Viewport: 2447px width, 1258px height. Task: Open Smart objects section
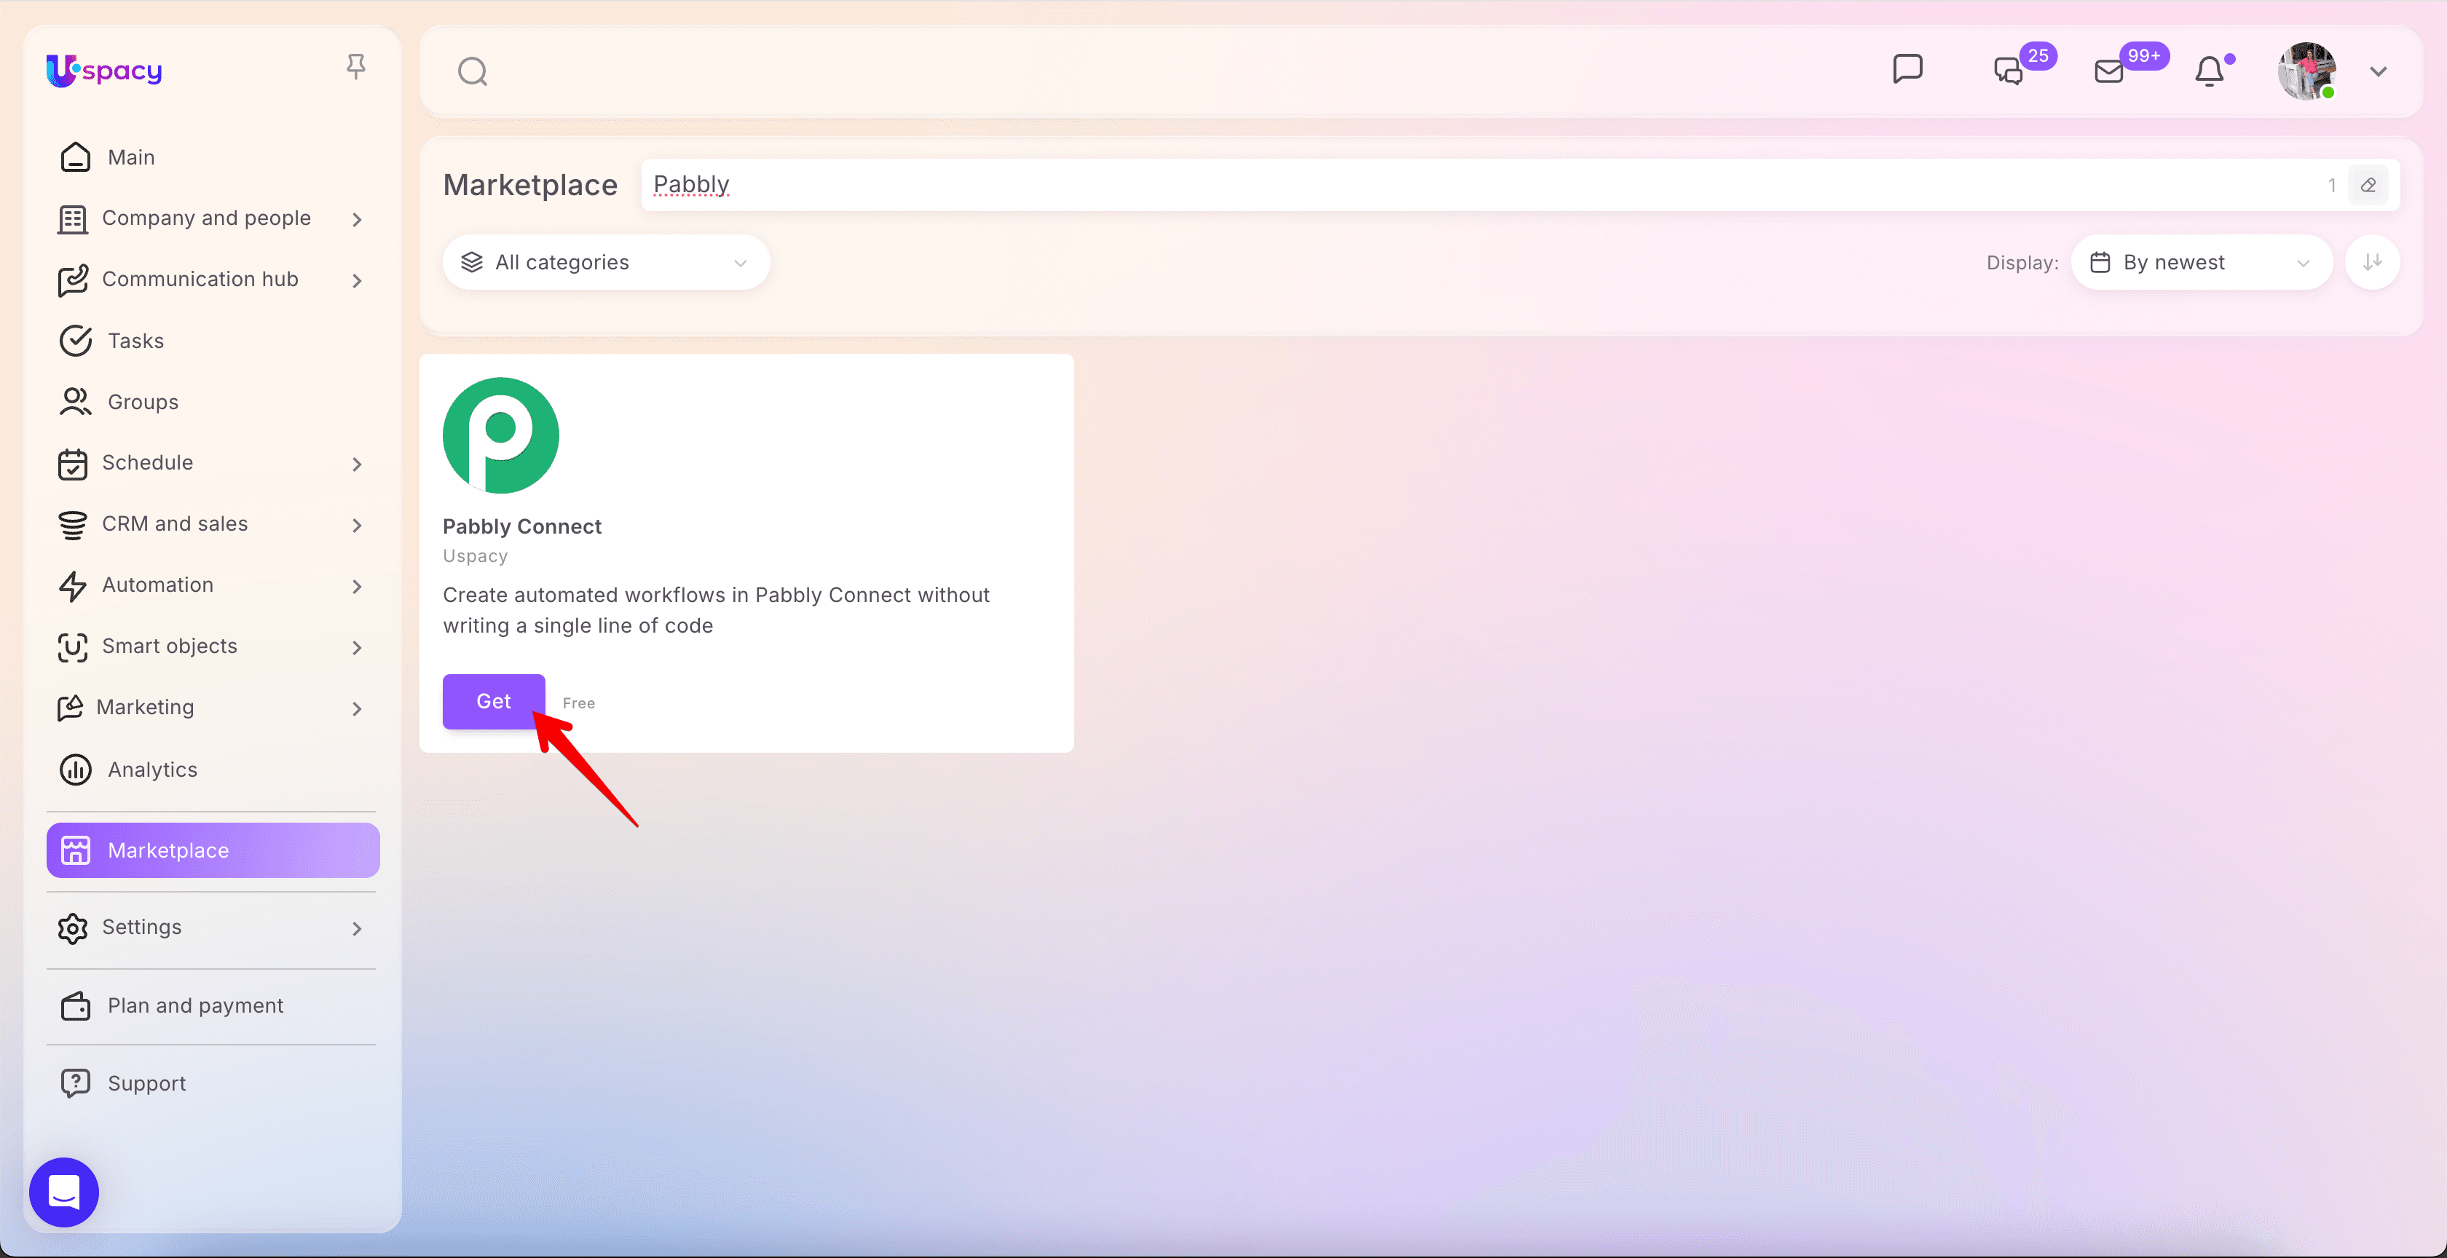pyautogui.click(x=170, y=646)
